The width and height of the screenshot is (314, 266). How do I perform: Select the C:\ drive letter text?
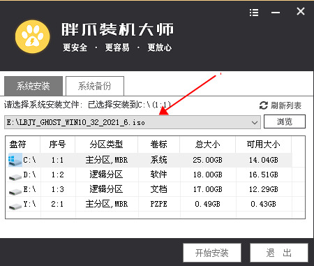click(29, 160)
